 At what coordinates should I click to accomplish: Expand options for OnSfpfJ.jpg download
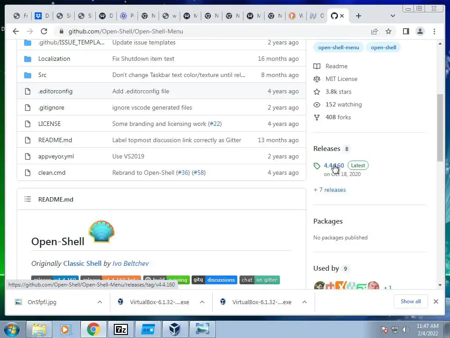click(100, 302)
